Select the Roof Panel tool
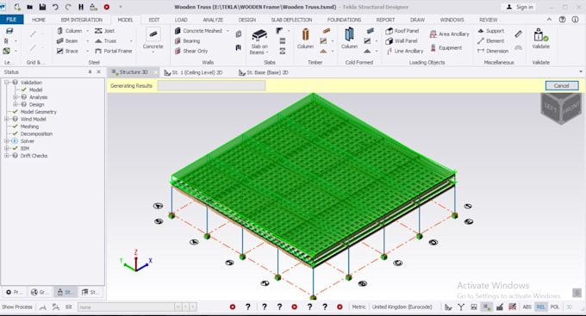The height and width of the screenshot is (316, 586). [402, 31]
